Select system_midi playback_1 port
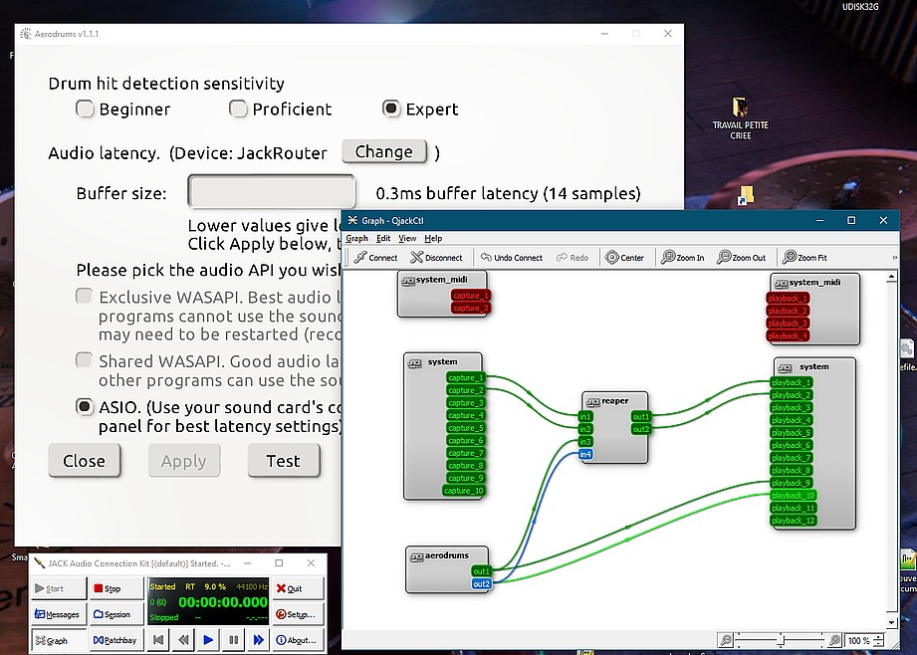The width and height of the screenshot is (917, 655). pos(788,299)
